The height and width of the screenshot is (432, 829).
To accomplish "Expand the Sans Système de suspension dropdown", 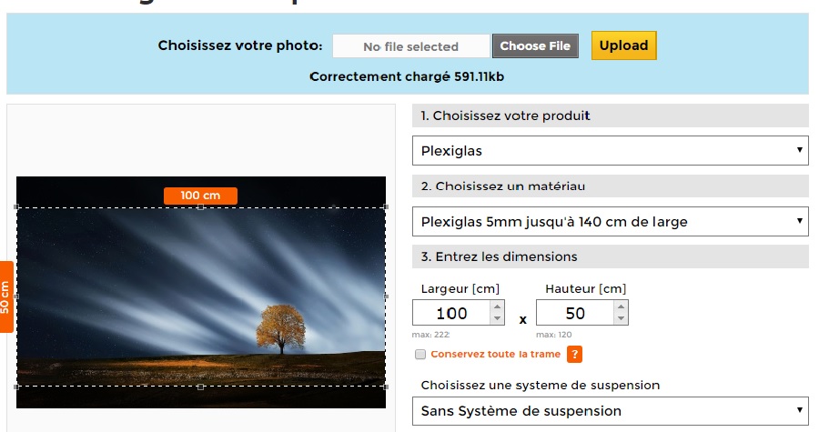I will coord(610,411).
